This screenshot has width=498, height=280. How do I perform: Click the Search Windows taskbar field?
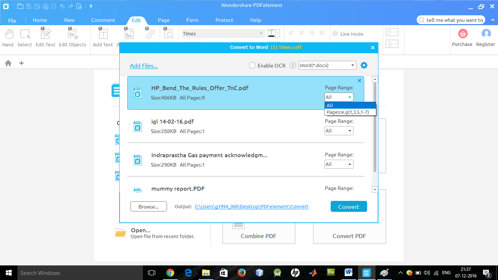[79, 273]
